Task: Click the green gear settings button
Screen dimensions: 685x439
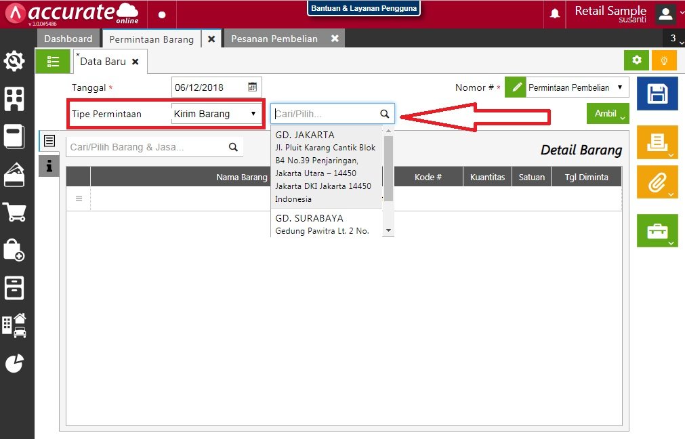Action: click(x=636, y=60)
